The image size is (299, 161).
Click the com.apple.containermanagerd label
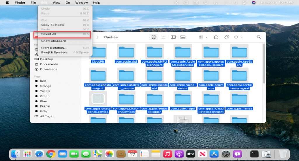pyautogui.click(x=239, y=86)
